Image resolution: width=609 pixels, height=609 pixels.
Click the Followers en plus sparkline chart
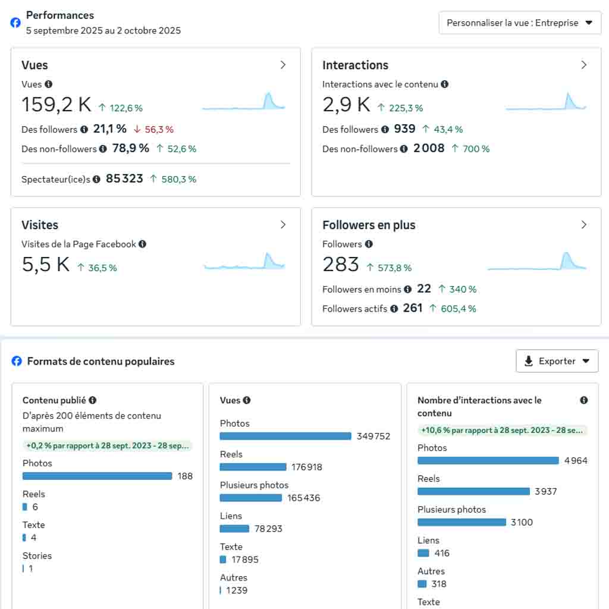pyautogui.click(x=537, y=261)
